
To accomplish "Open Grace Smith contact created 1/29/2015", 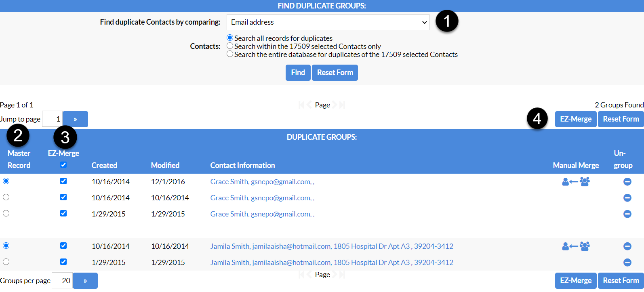I will 262,214.
